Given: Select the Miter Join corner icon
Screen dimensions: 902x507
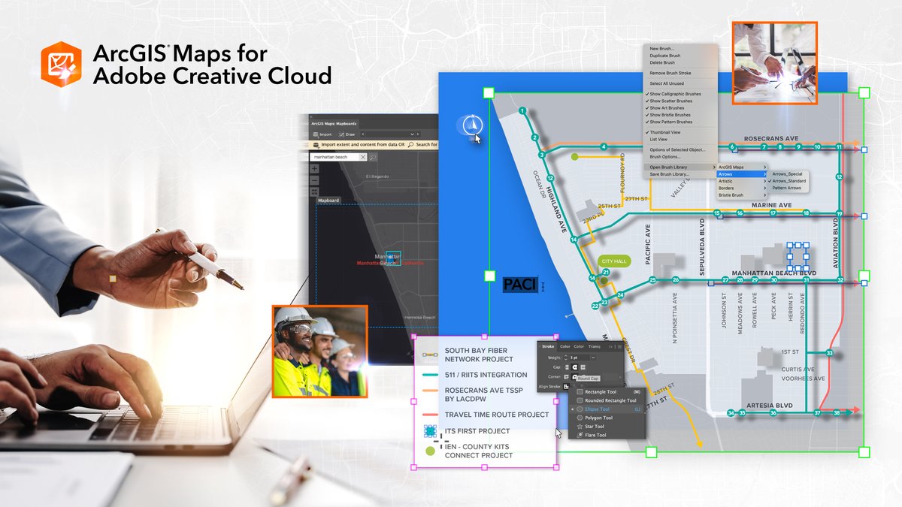Looking at the screenshot, I should tap(566, 376).
